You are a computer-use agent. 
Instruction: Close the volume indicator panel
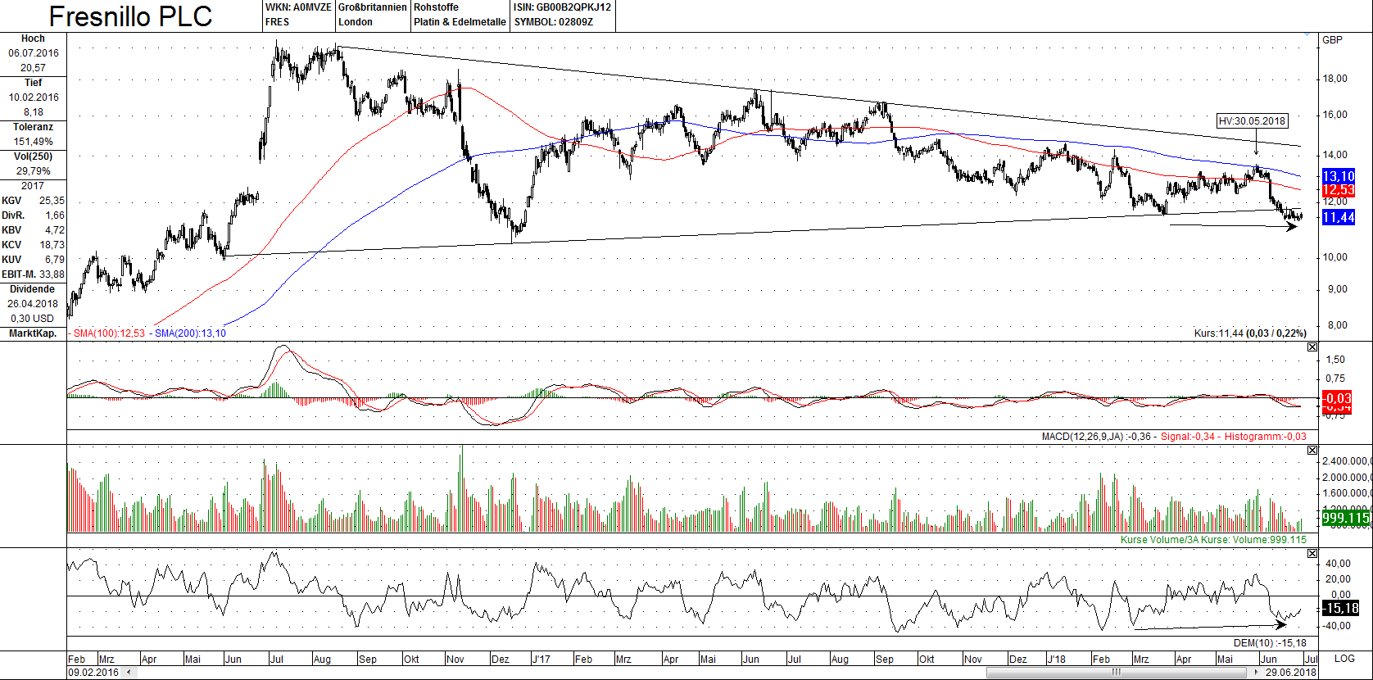1312,451
